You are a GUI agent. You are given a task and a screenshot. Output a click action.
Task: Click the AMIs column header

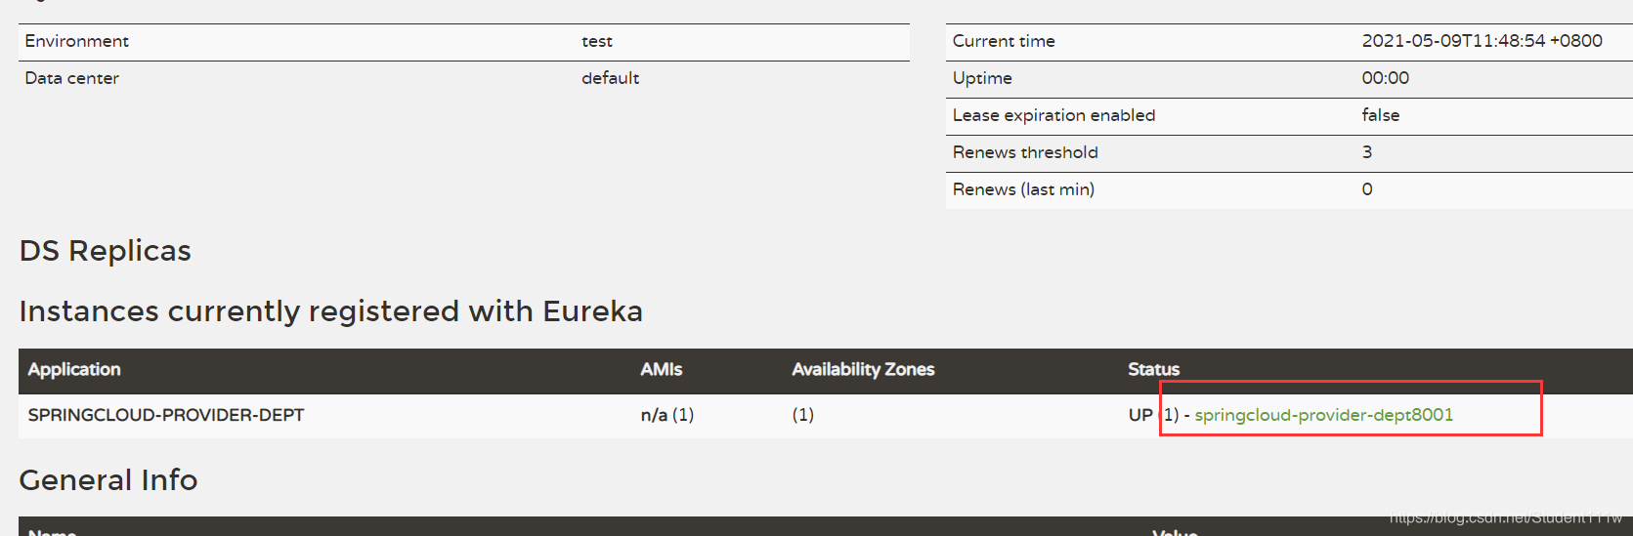point(662,369)
